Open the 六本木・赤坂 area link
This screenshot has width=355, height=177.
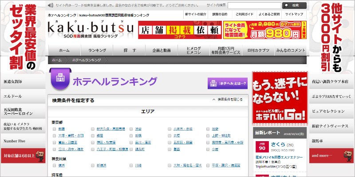tap(183, 129)
